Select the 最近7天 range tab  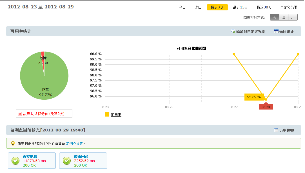click(x=217, y=8)
